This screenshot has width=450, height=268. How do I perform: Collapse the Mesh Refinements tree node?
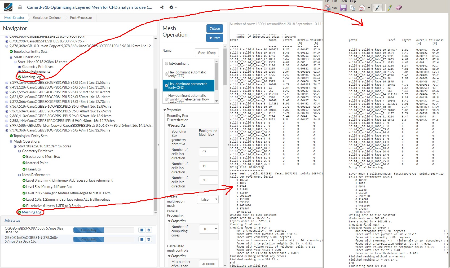[19, 175]
